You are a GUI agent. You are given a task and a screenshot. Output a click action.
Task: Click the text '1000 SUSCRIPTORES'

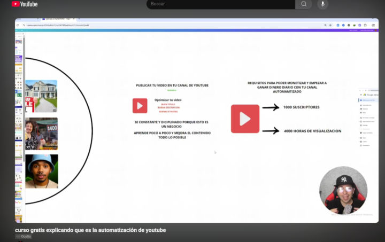coord(301,107)
